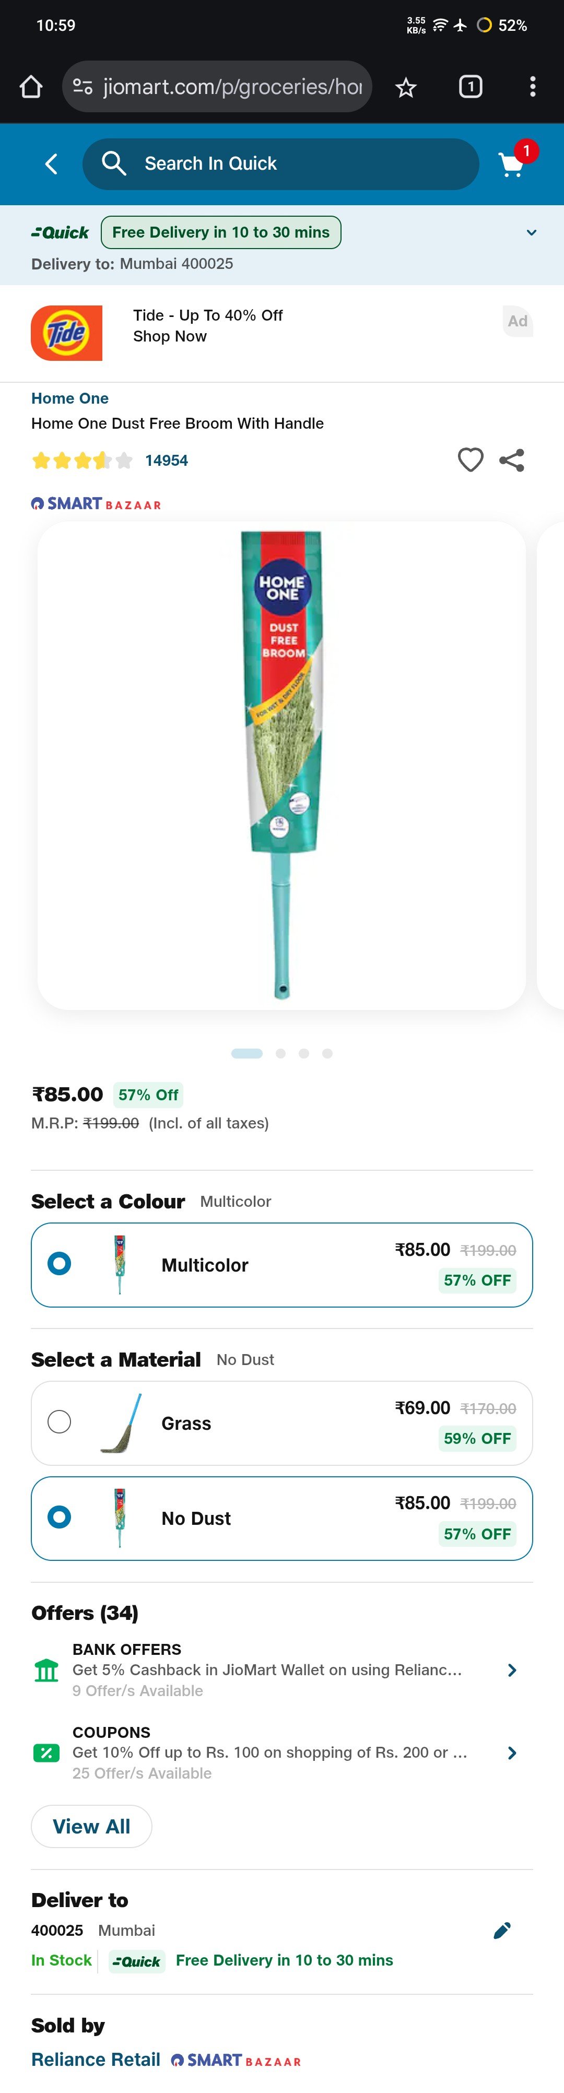Edit delivery pincode with pencil icon
This screenshot has height=2093, width=564.
click(502, 1931)
